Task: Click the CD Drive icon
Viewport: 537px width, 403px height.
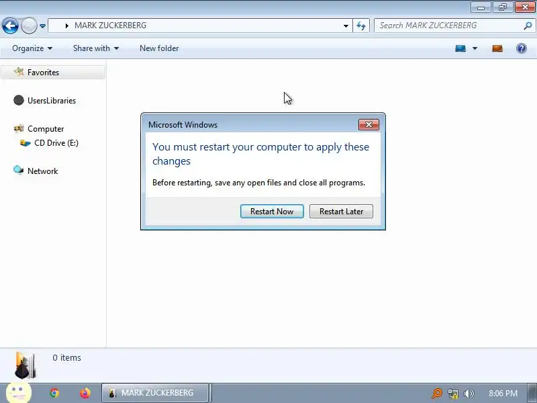Action: [25, 143]
